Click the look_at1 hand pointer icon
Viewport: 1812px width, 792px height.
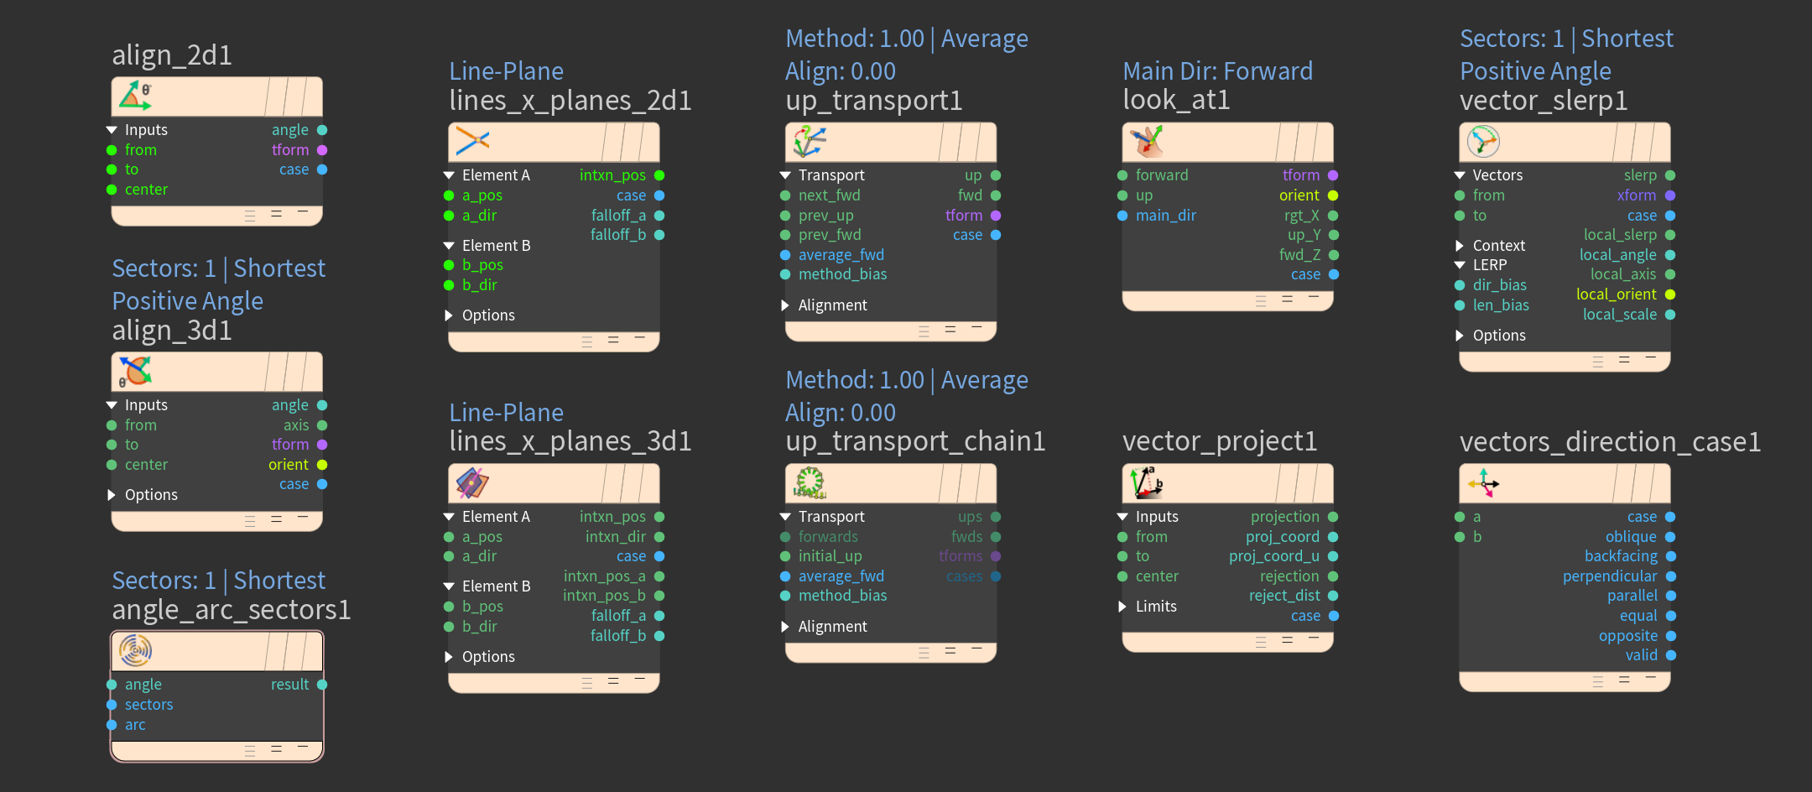pyautogui.click(x=1147, y=142)
